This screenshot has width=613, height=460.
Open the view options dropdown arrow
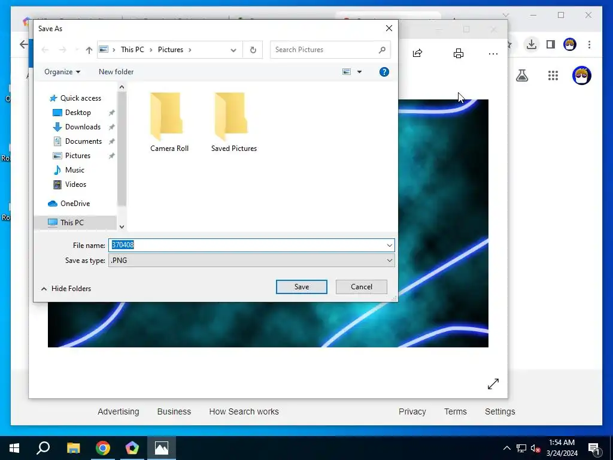(359, 72)
